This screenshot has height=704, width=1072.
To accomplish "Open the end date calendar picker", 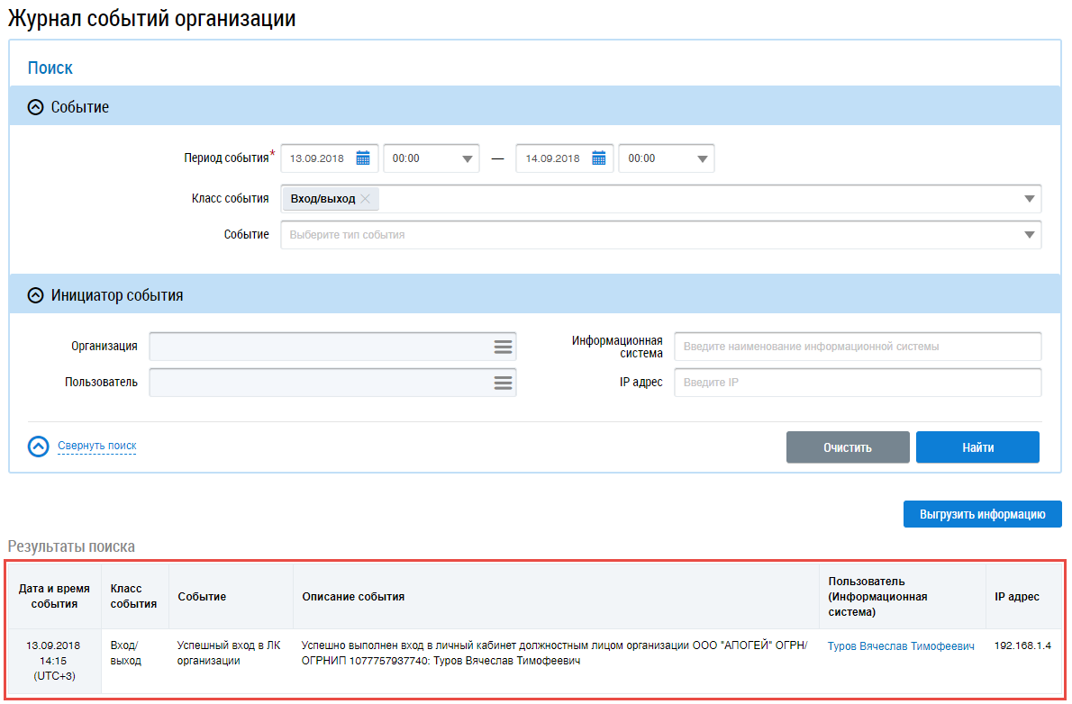I will click(598, 158).
